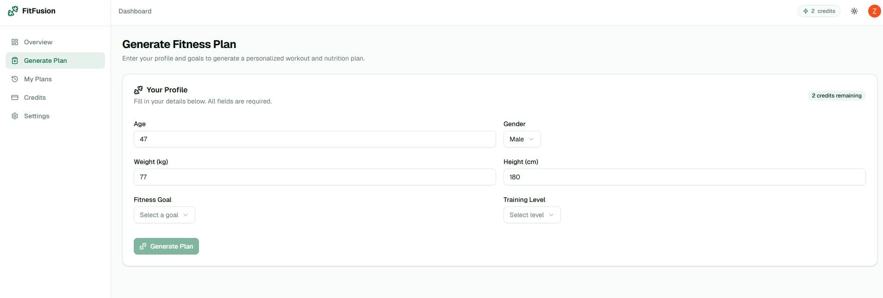Open the Gender dropdown showing Male

click(x=522, y=139)
